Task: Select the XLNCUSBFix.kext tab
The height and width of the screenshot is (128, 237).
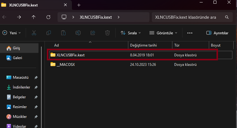Action: (36, 5)
